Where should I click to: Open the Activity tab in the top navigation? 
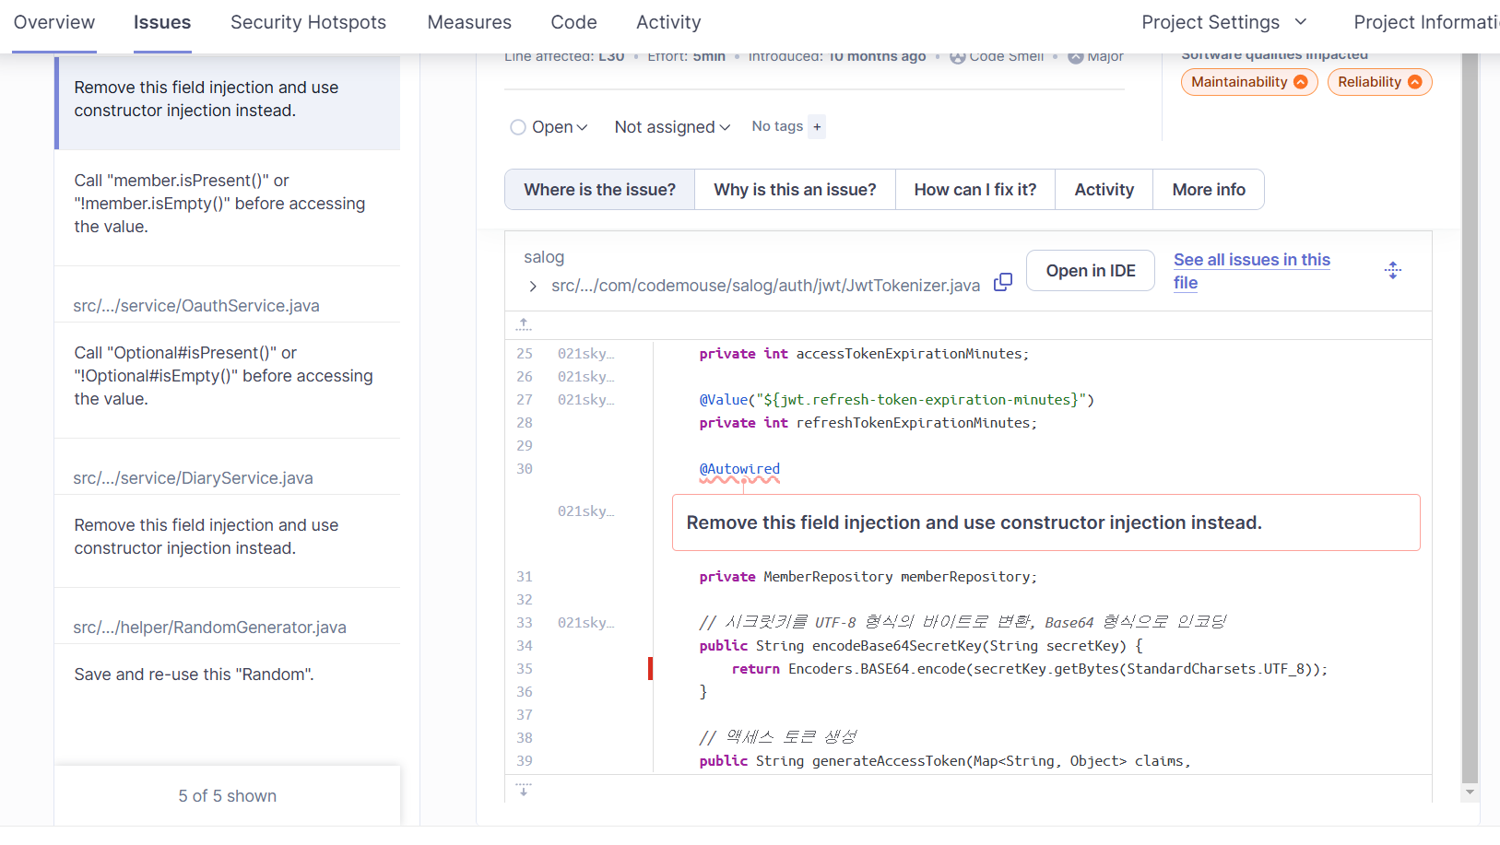coord(668,22)
